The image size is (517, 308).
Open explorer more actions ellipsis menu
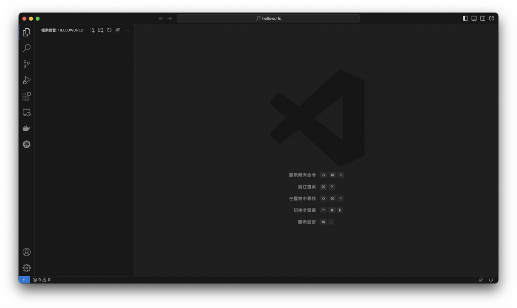pyautogui.click(x=127, y=30)
